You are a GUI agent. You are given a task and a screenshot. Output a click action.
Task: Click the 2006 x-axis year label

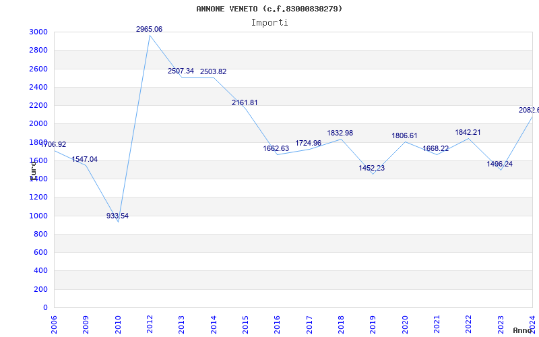click(54, 325)
